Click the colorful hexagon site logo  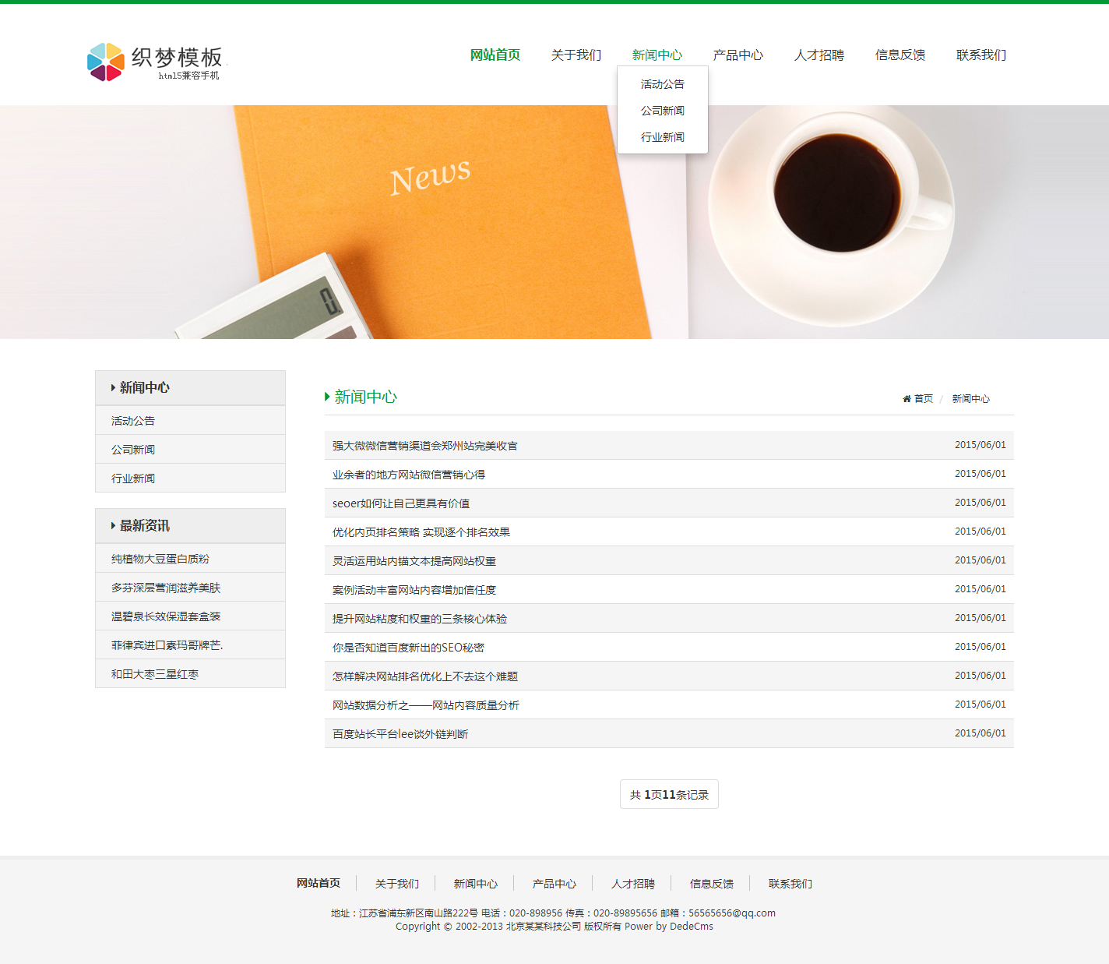click(x=106, y=62)
